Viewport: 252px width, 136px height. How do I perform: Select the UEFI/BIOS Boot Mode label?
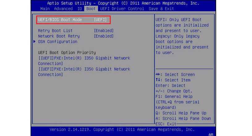60,20
